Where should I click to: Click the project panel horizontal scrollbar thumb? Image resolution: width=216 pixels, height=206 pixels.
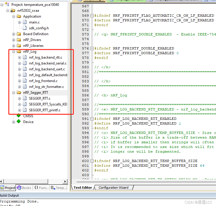click(x=26, y=181)
